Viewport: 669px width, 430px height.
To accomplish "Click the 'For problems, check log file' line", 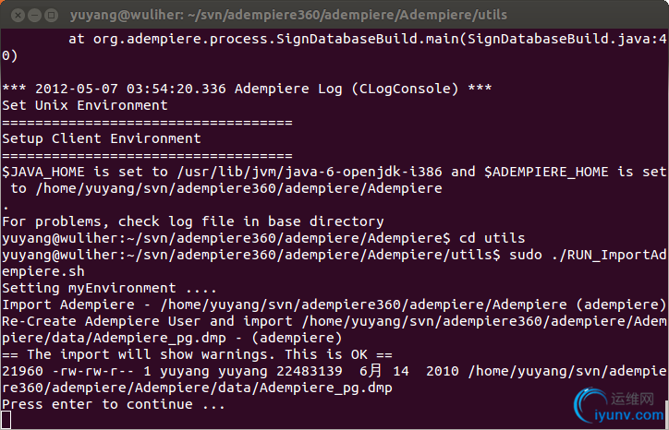I will click(x=193, y=221).
